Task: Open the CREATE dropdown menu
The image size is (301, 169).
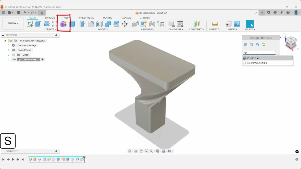Action: [x=51, y=30]
